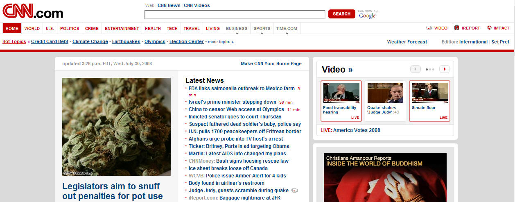Expand more topics in Hot Topics bar
Image resolution: width=515 pixels, height=202 pixels.
point(221,42)
